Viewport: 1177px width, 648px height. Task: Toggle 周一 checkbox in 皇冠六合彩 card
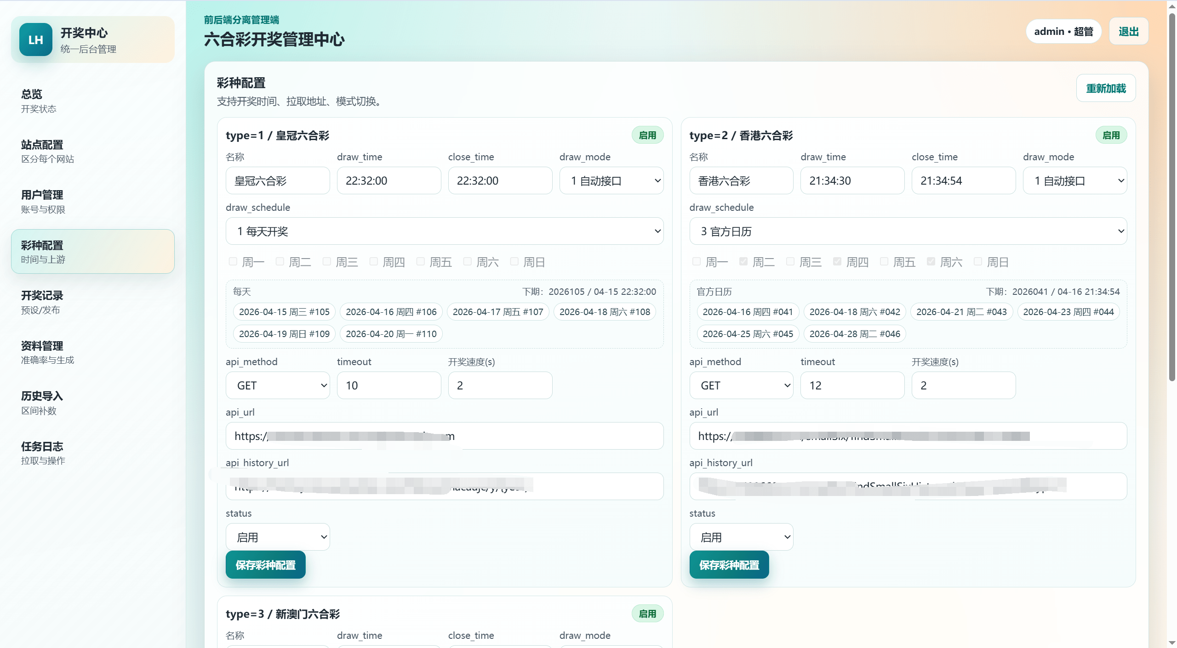point(233,261)
